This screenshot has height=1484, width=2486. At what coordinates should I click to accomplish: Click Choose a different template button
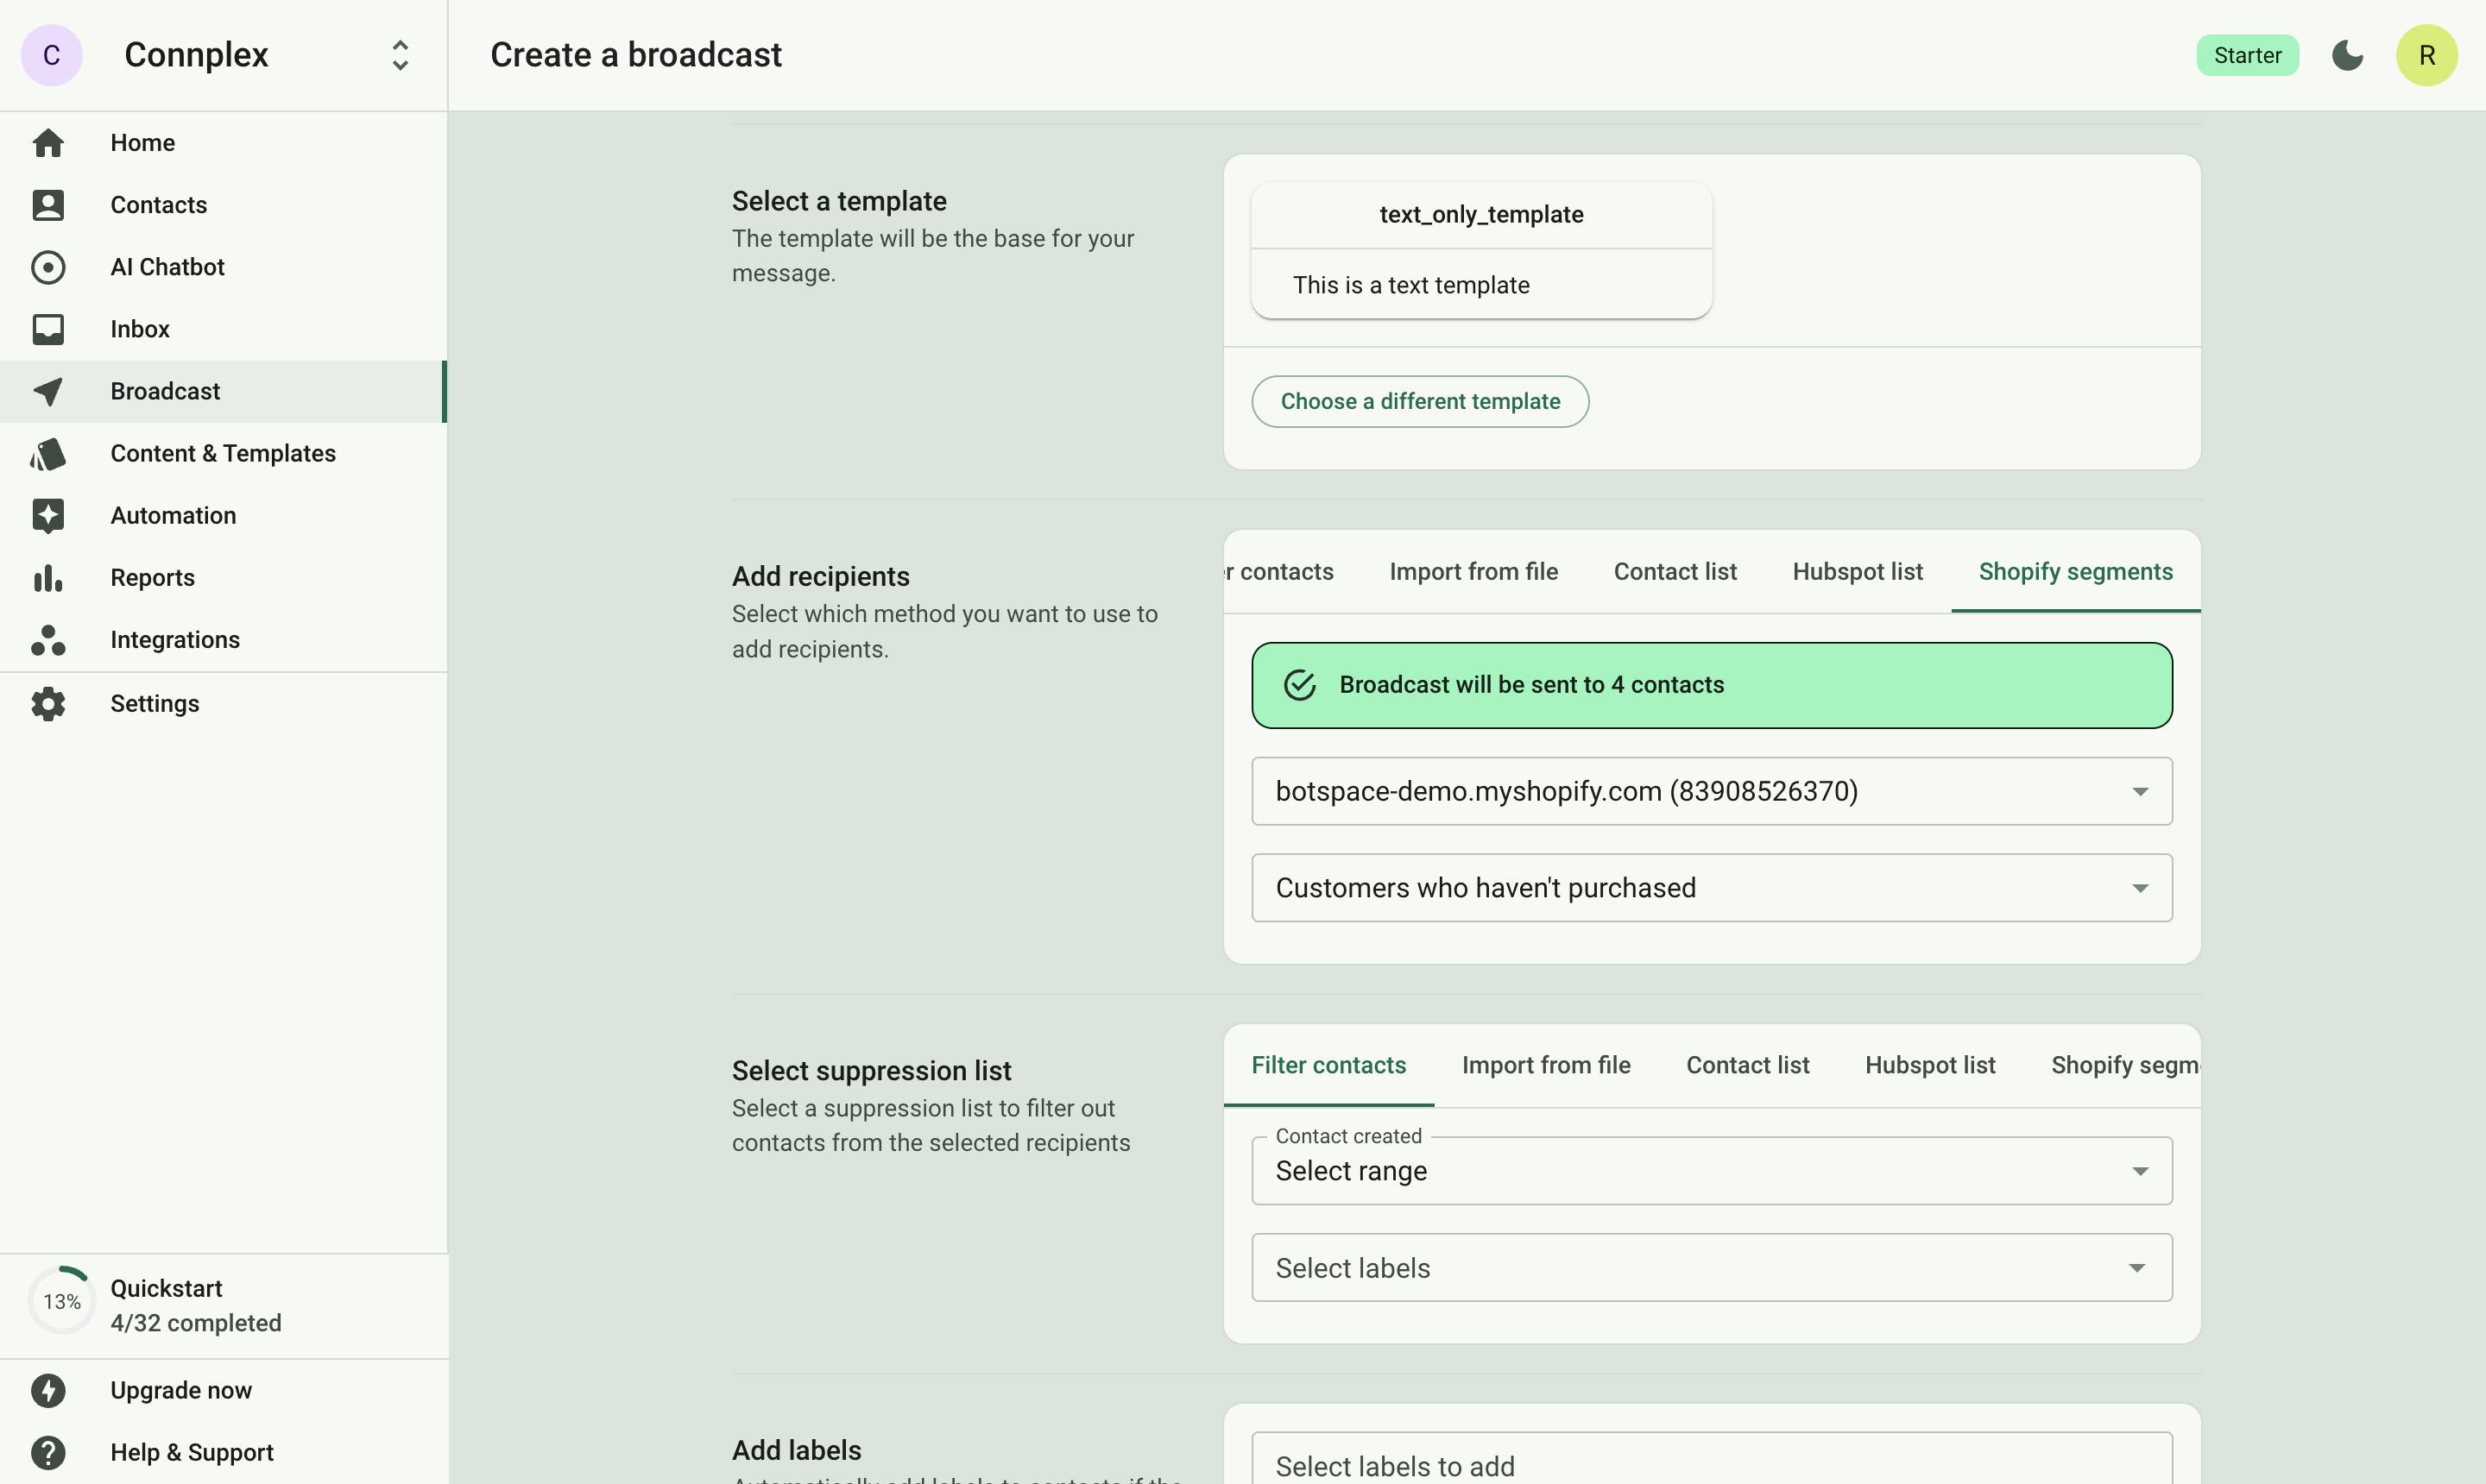[1421, 401]
